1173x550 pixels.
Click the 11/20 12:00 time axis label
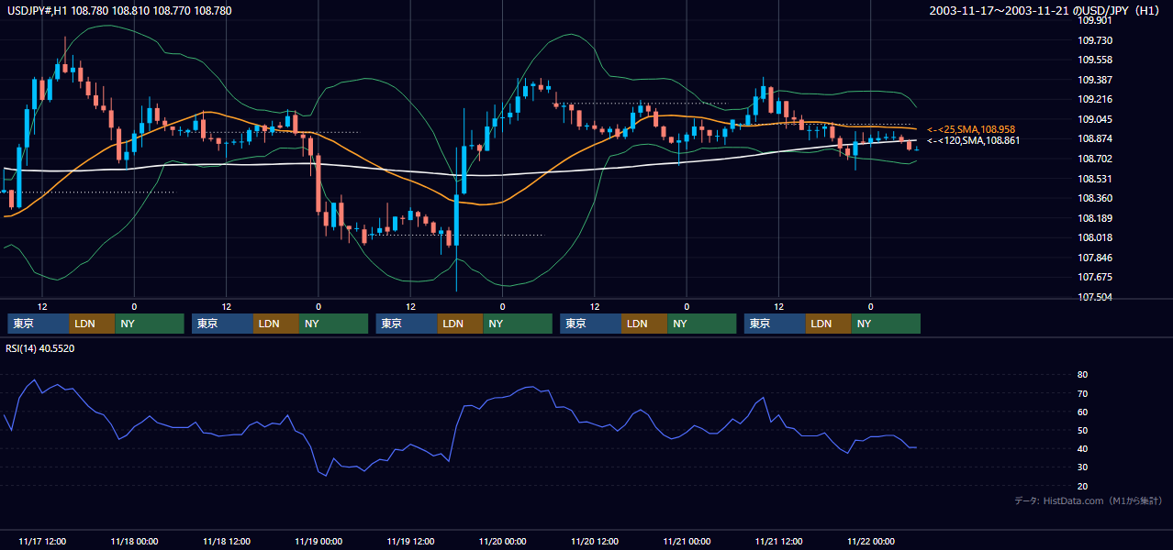point(595,541)
